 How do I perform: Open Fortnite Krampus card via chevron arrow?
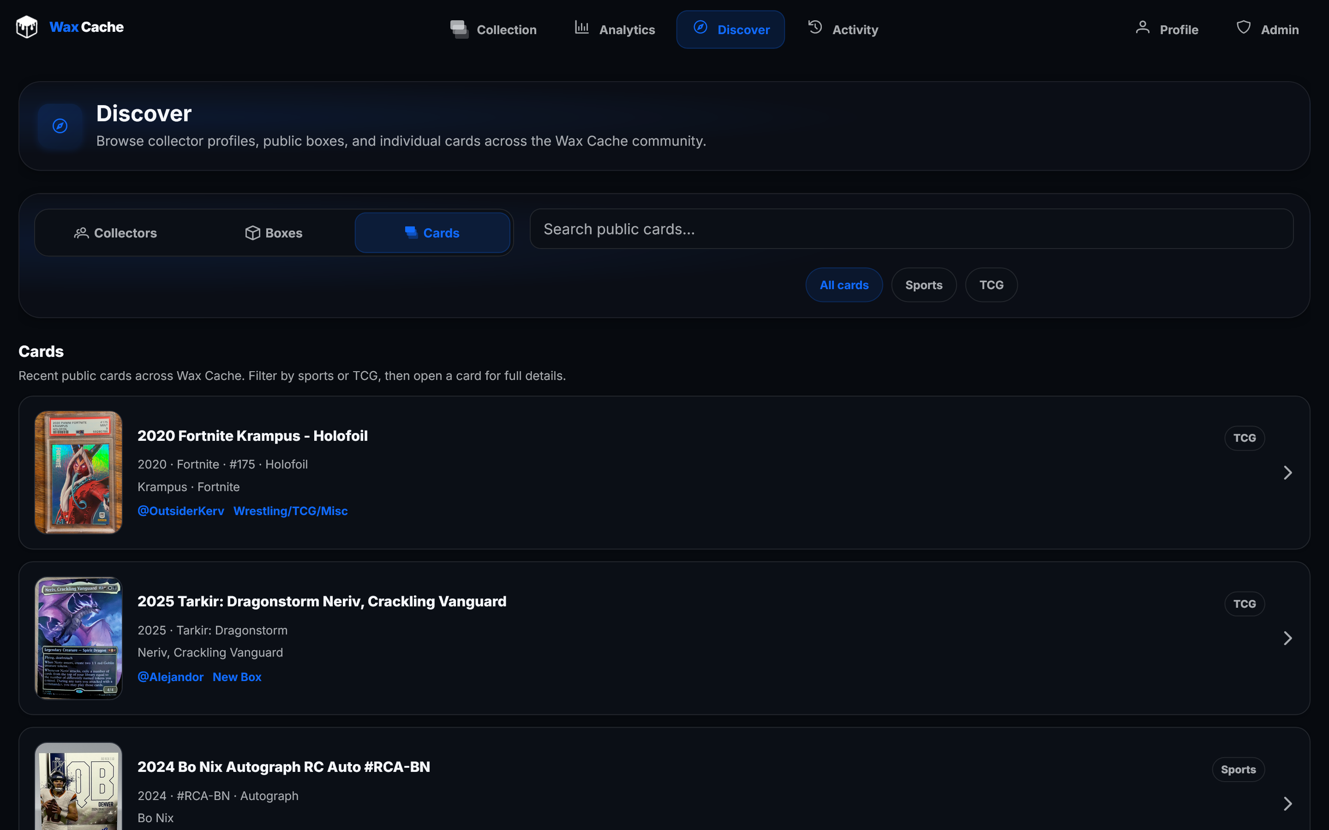pos(1288,473)
